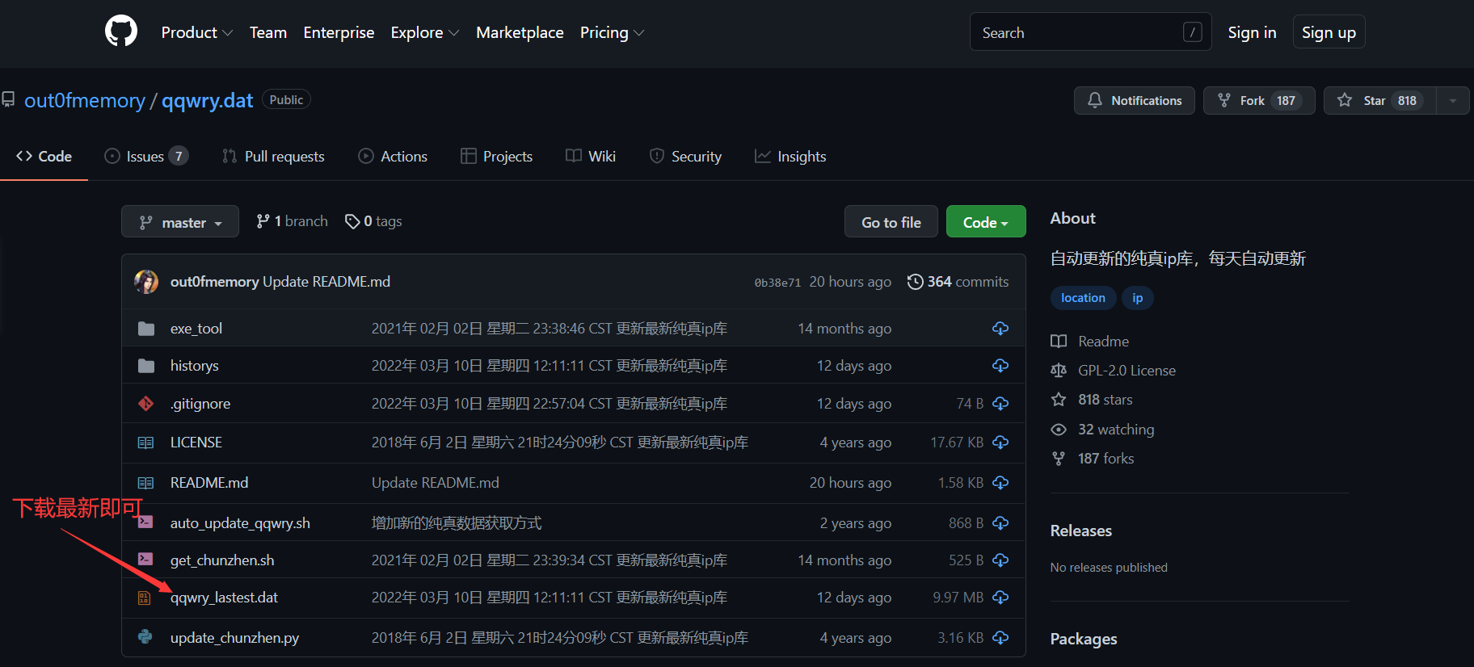
Task: Open the Pull requests tab
Action: point(273,157)
